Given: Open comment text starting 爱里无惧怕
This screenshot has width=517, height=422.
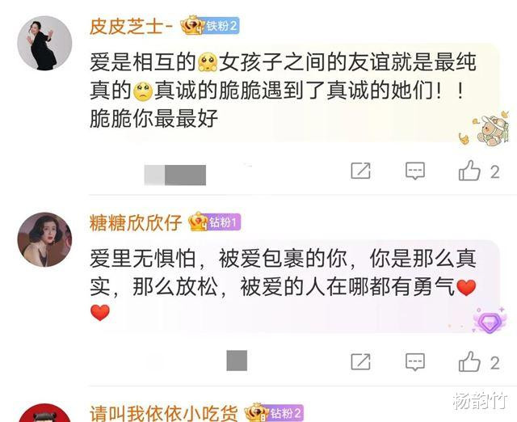Looking at the screenshot, I should coord(283,285).
